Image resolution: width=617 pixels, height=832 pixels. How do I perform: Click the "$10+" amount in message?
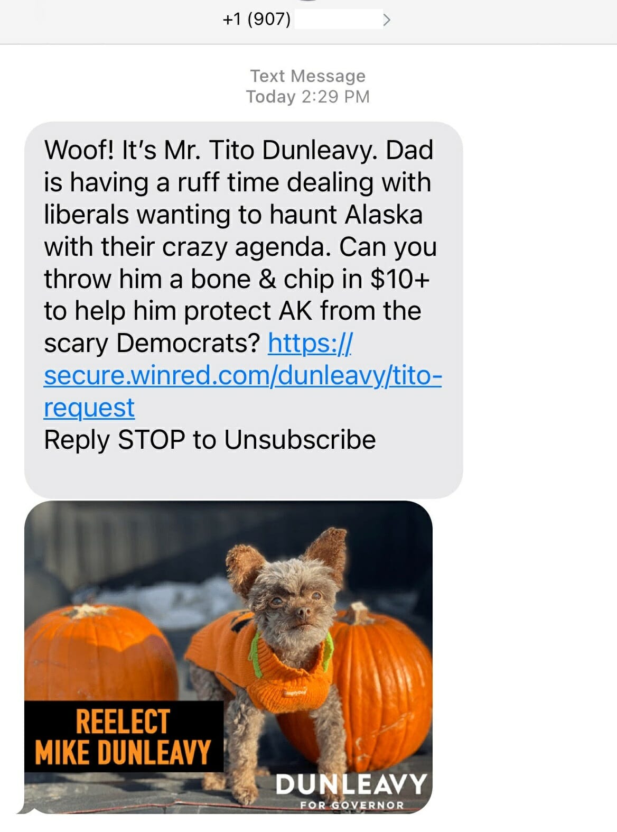click(400, 279)
